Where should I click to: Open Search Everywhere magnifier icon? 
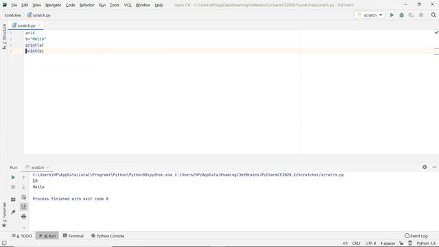[x=434, y=15]
